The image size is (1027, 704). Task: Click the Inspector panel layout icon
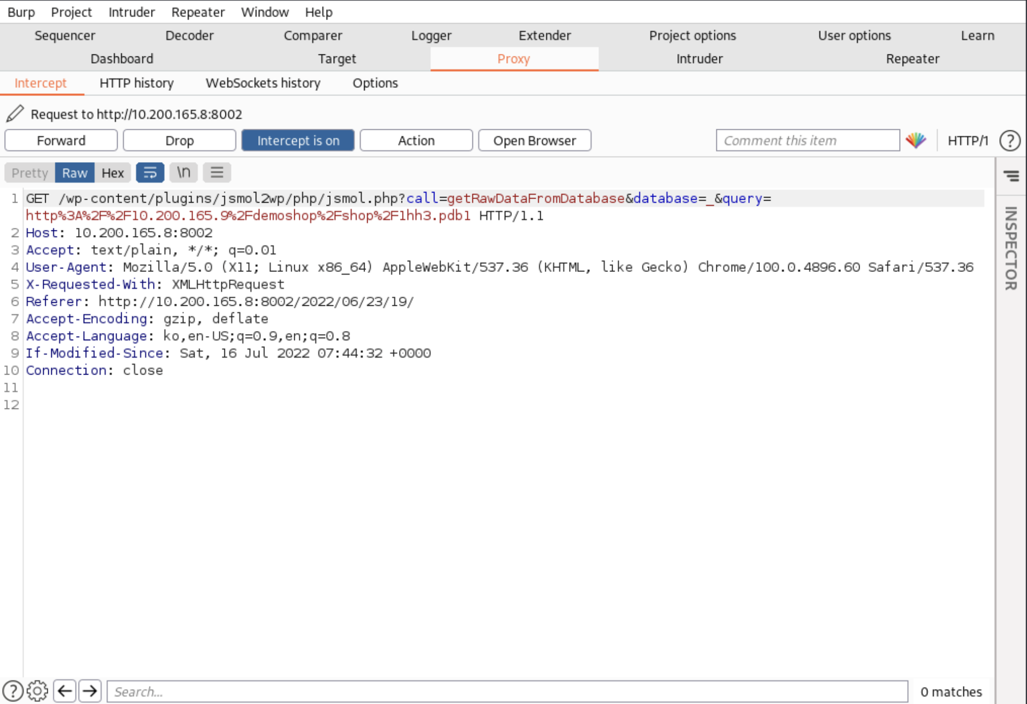click(x=1011, y=176)
